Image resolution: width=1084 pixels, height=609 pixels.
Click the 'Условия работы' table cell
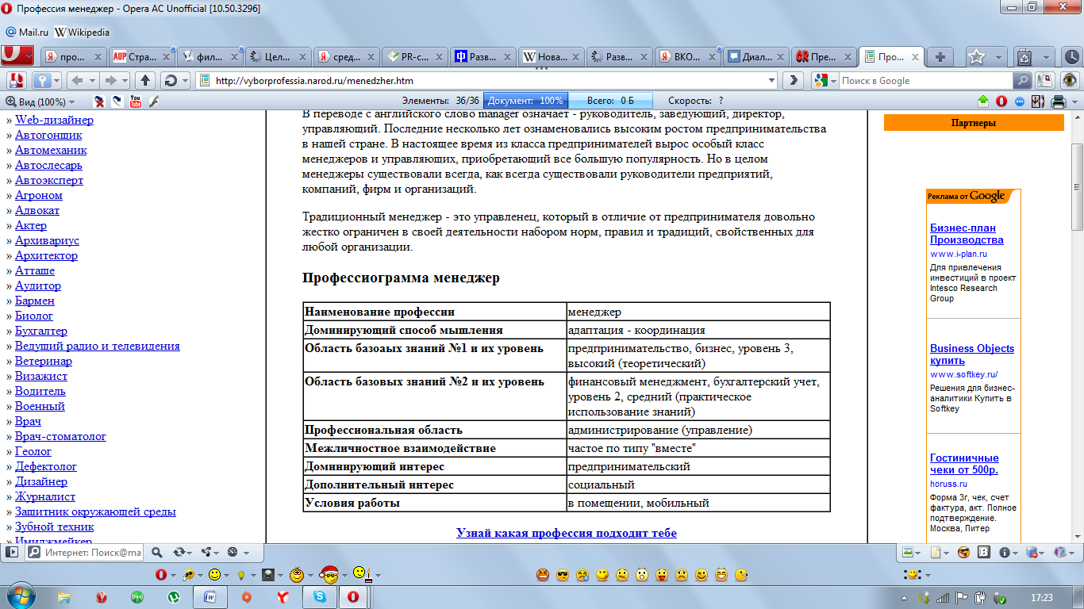point(434,503)
